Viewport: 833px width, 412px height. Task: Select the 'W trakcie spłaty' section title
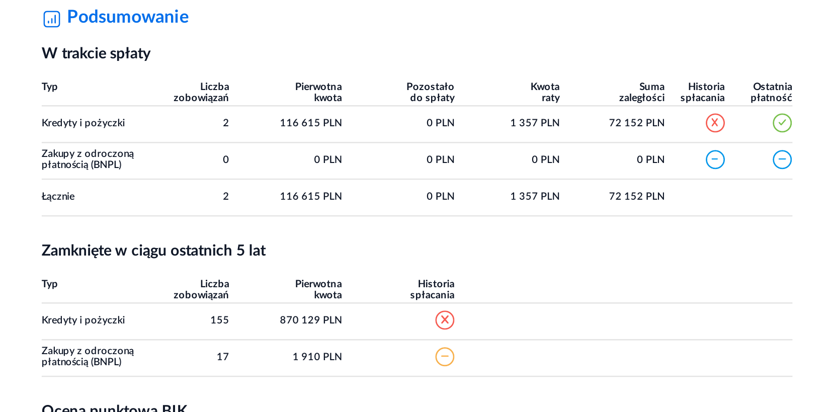[96, 53]
